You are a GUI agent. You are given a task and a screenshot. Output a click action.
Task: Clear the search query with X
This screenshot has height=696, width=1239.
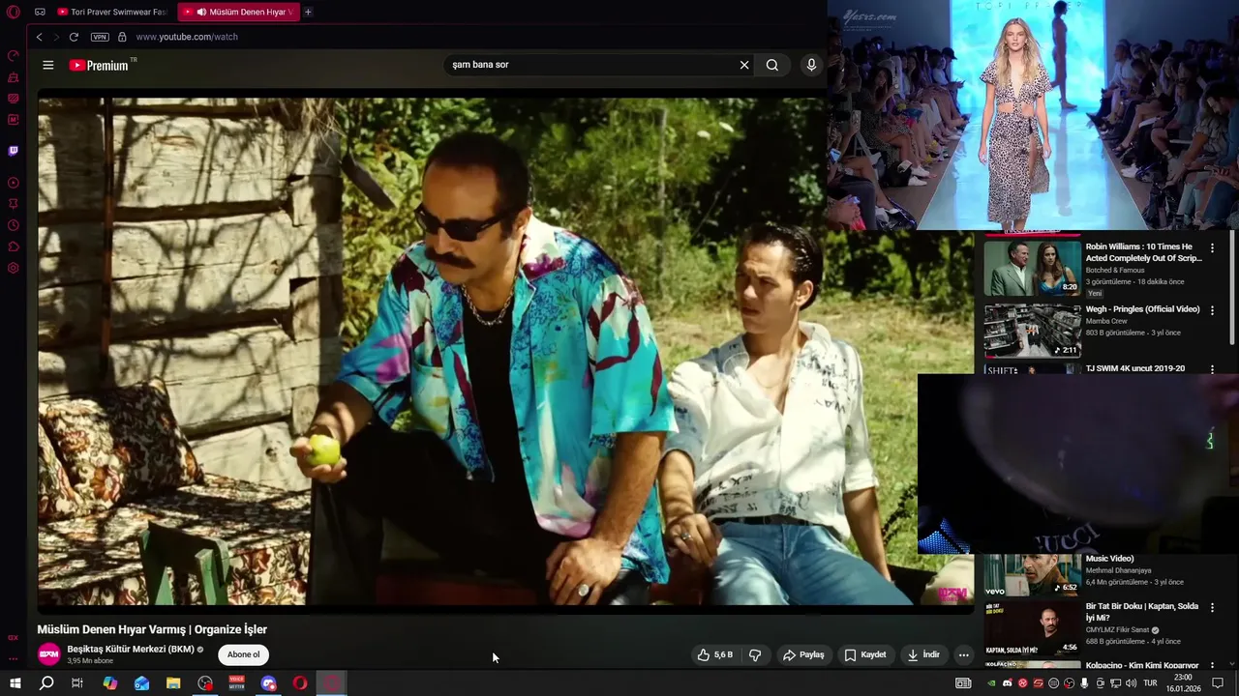click(x=744, y=65)
